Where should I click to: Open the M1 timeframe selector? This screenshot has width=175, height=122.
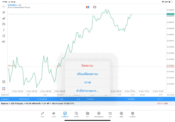coord(4,42)
